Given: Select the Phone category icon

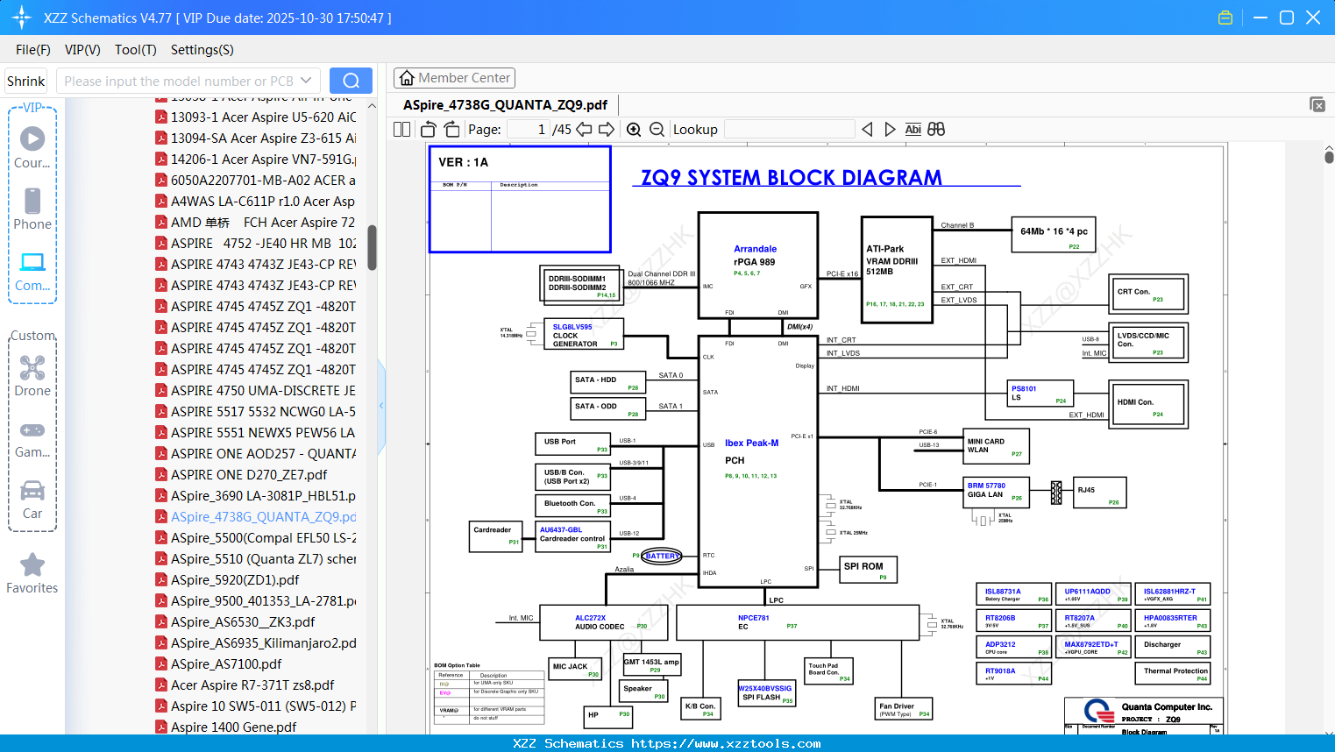Looking at the screenshot, I should (32, 209).
